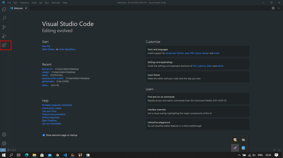Viewport: 283px width, 158px height.
Task: Open notifications bell in status bar
Action: point(279,150)
